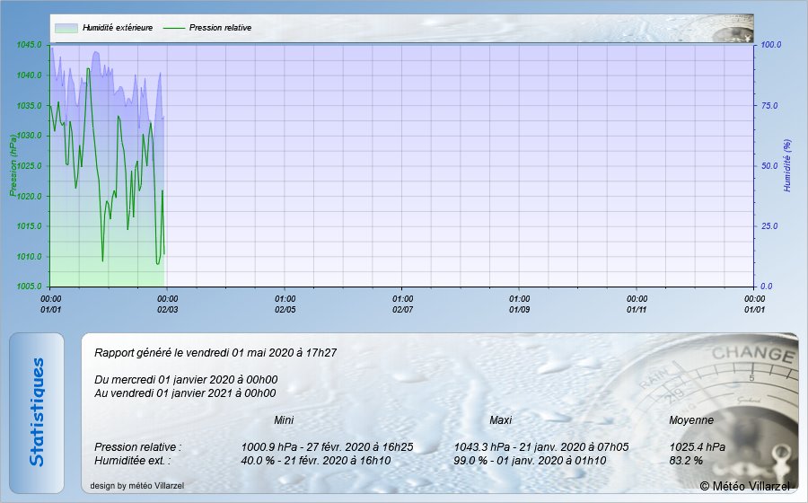Click the Maxi column header
This screenshot has height=503, width=808.
500,420
